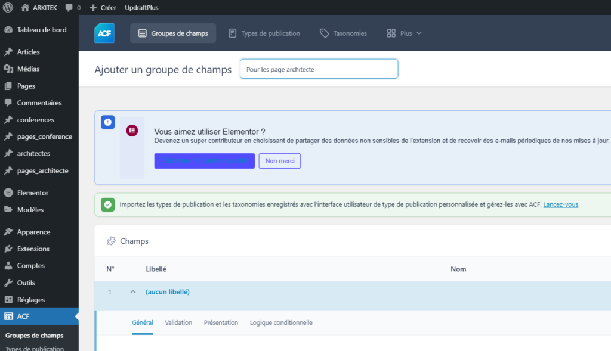Click the ACF logo in header

pyautogui.click(x=104, y=33)
